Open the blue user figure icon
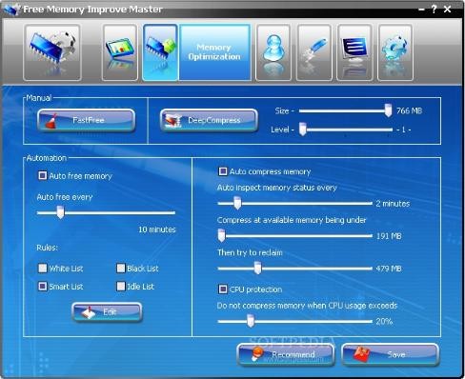The width and height of the screenshot is (465, 379). click(273, 52)
